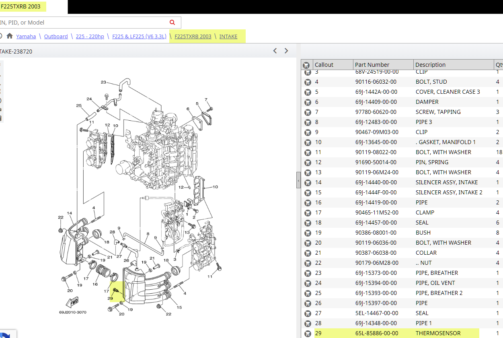Image resolution: width=503 pixels, height=338 pixels.
Task: Add PIPE, OIL VENT to cart
Action: pyautogui.click(x=308, y=283)
